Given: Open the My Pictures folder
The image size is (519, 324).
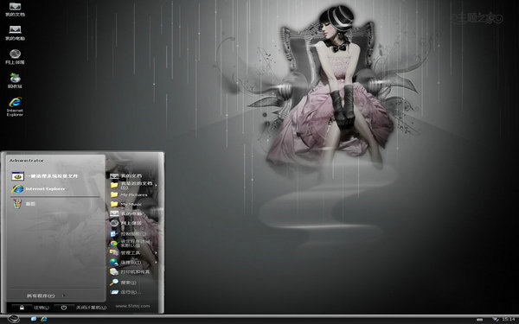Looking at the screenshot, I should (x=129, y=194).
